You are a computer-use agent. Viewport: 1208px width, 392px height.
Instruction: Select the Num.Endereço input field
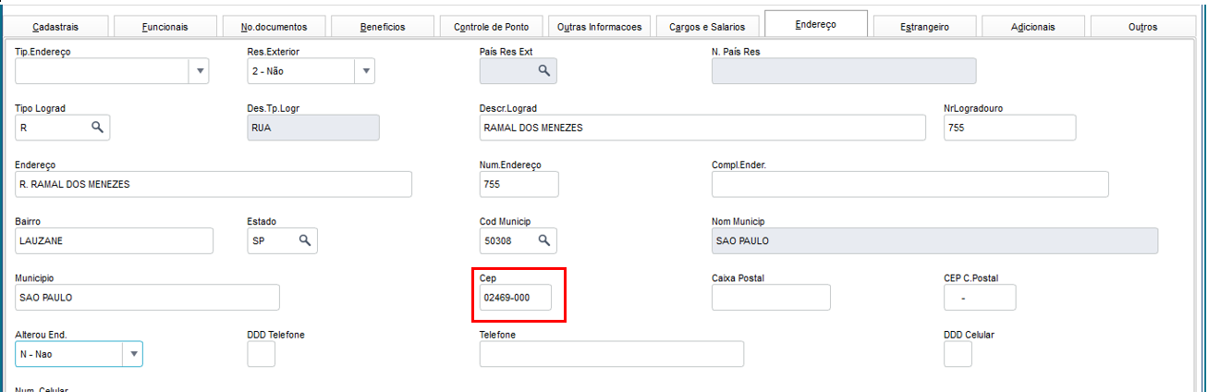pyautogui.click(x=519, y=184)
